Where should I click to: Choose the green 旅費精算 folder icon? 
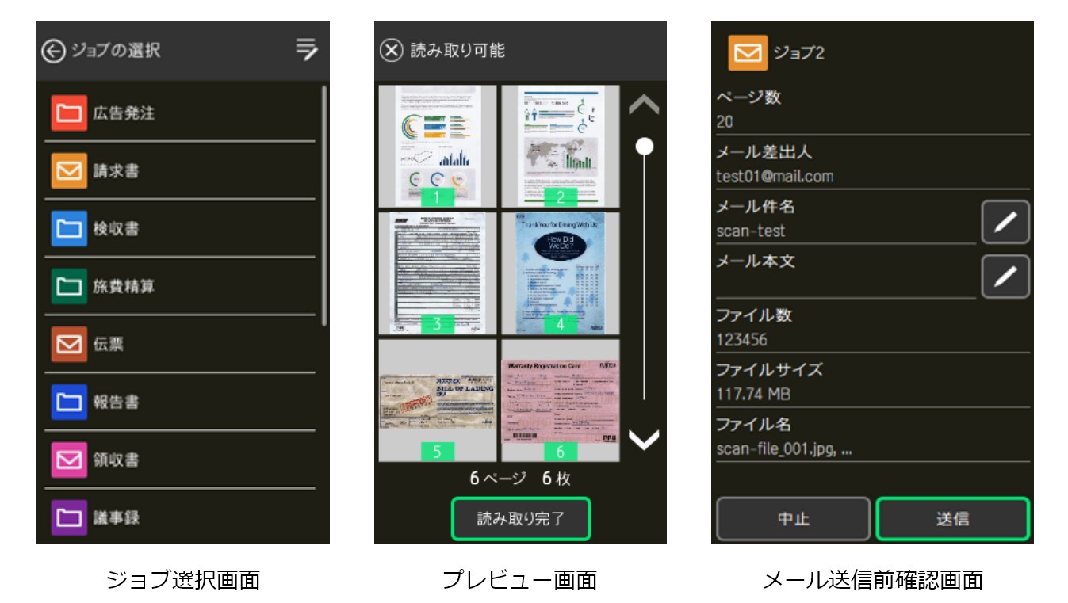[69, 287]
